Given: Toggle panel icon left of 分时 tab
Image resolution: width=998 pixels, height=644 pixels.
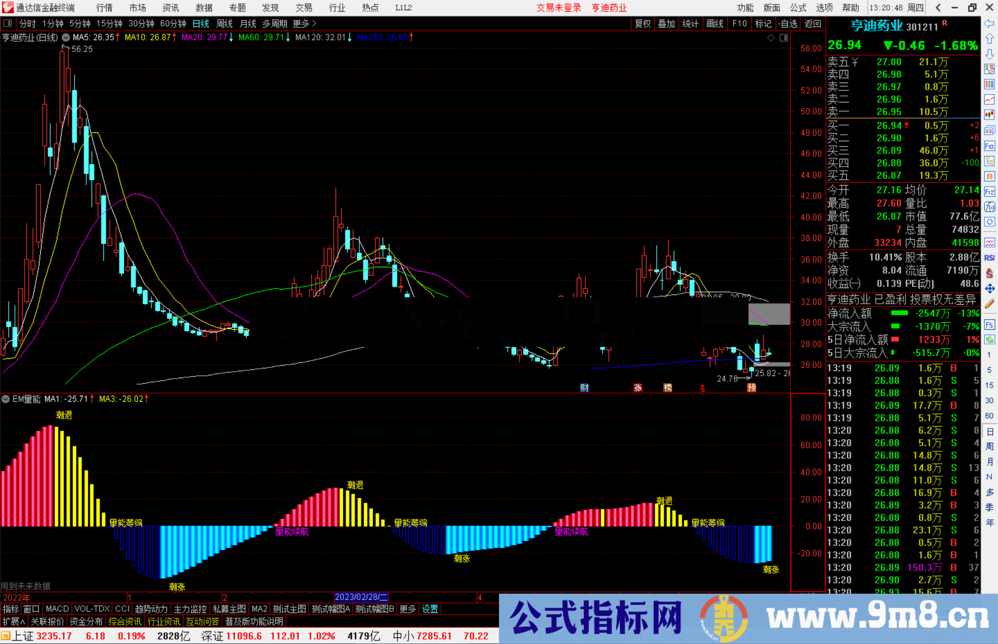Looking at the screenshot, I should (8, 23).
